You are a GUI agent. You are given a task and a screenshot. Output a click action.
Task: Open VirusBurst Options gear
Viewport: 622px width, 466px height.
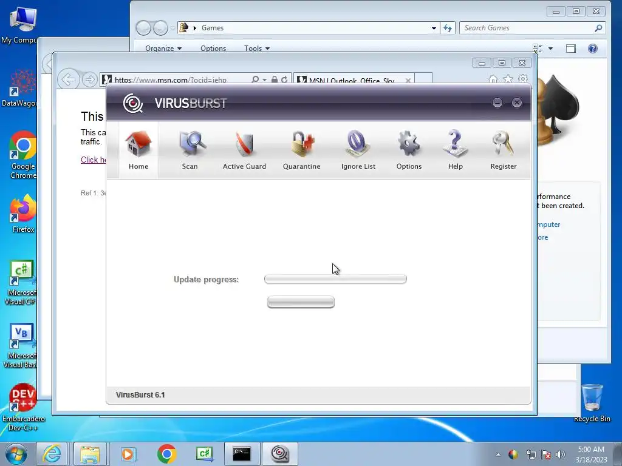(x=409, y=150)
